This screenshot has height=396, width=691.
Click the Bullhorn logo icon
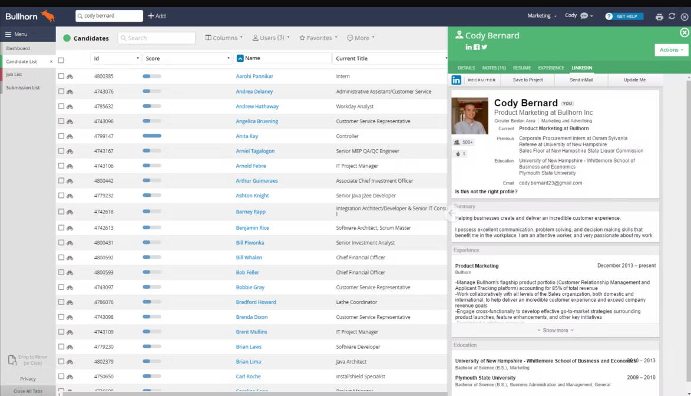click(48, 16)
